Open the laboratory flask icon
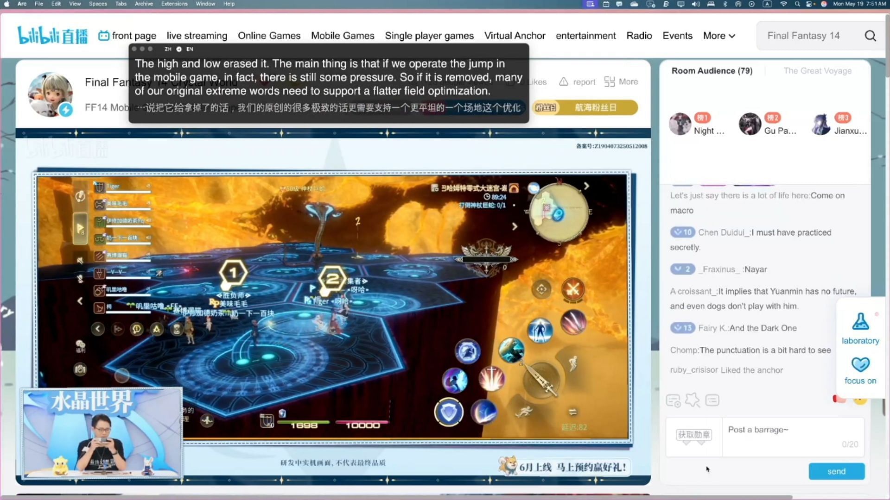Screen dimensions: 890x500 (x=860, y=321)
